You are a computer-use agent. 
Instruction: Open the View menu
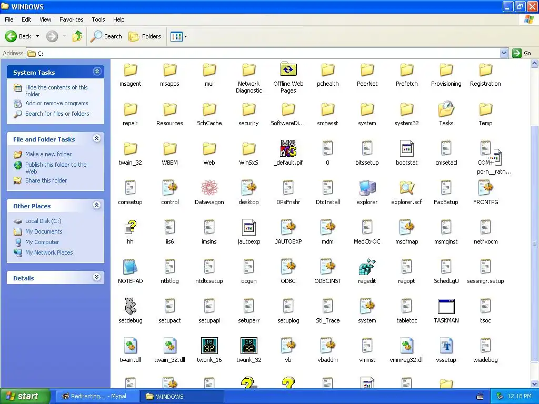(x=45, y=19)
